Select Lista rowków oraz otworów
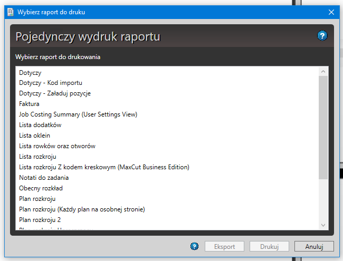This screenshot has height=261, width=343. click(57, 146)
